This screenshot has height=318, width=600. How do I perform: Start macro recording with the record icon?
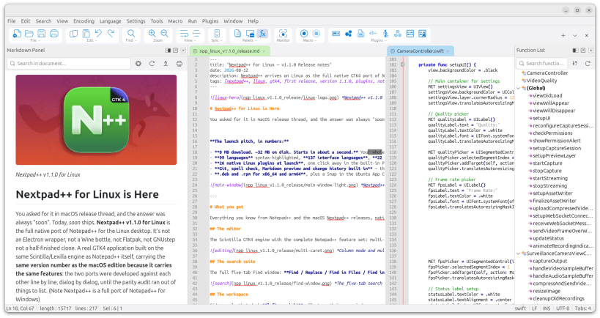click(304, 34)
